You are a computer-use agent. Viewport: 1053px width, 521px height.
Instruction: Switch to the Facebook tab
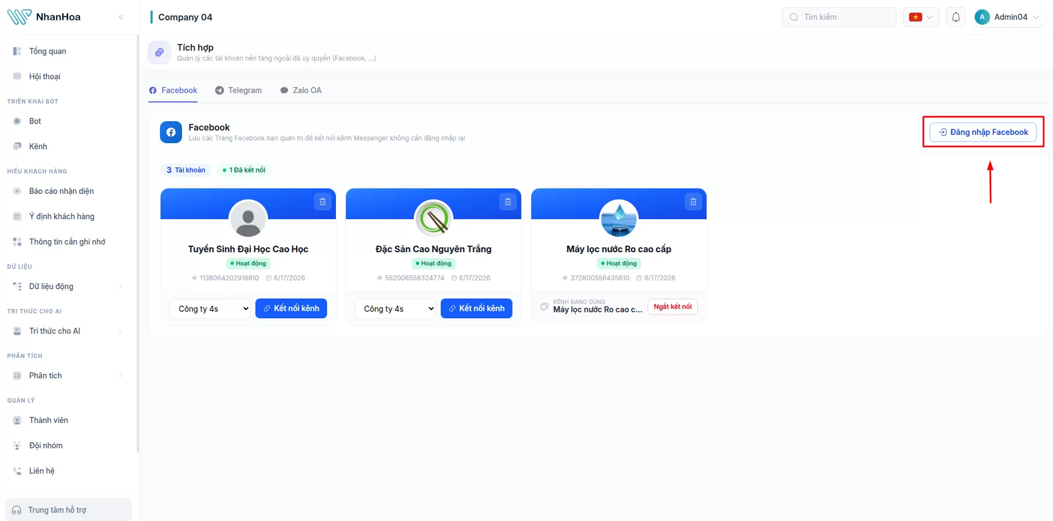point(173,90)
